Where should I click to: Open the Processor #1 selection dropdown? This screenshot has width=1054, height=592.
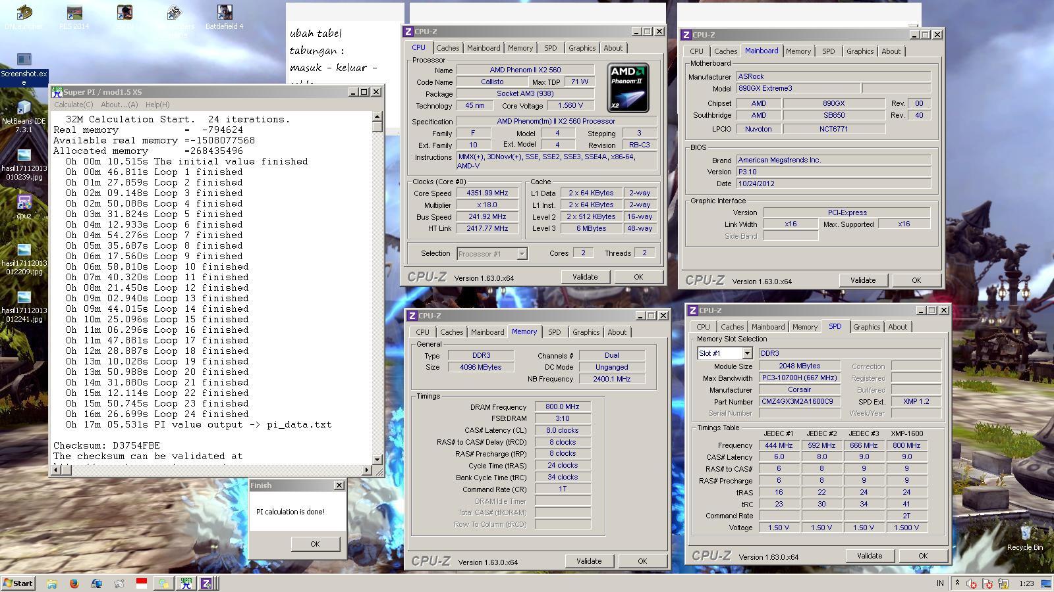pyautogui.click(x=491, y=254)
